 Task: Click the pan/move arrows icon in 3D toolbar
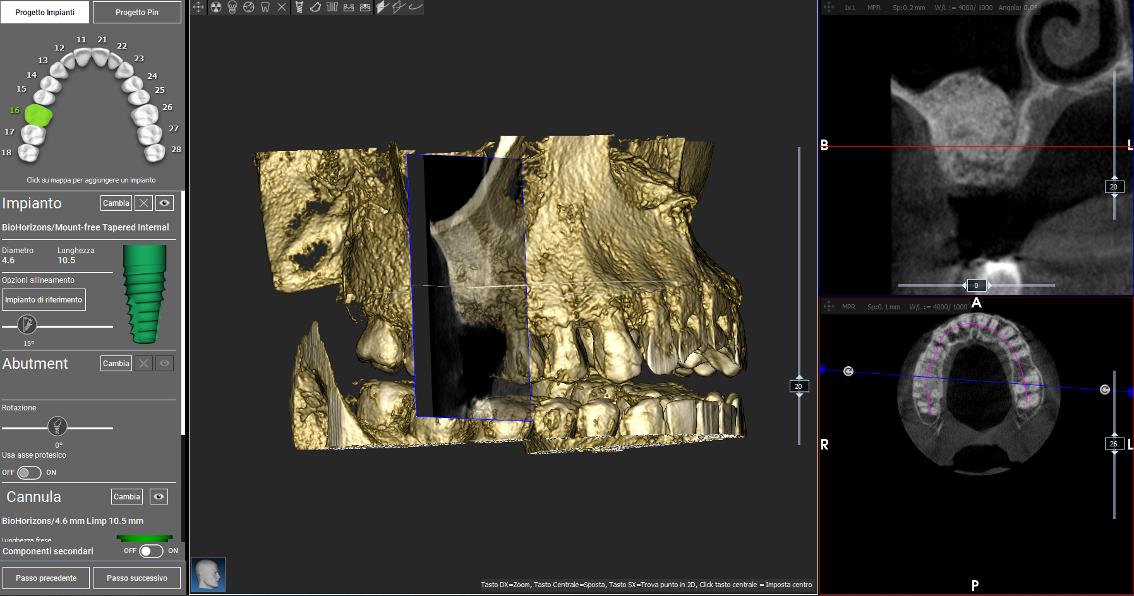[198, 7]
